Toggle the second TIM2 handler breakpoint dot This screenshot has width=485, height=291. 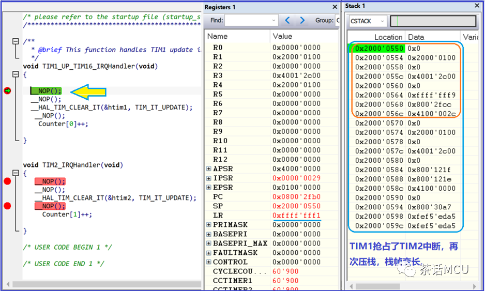7,206
